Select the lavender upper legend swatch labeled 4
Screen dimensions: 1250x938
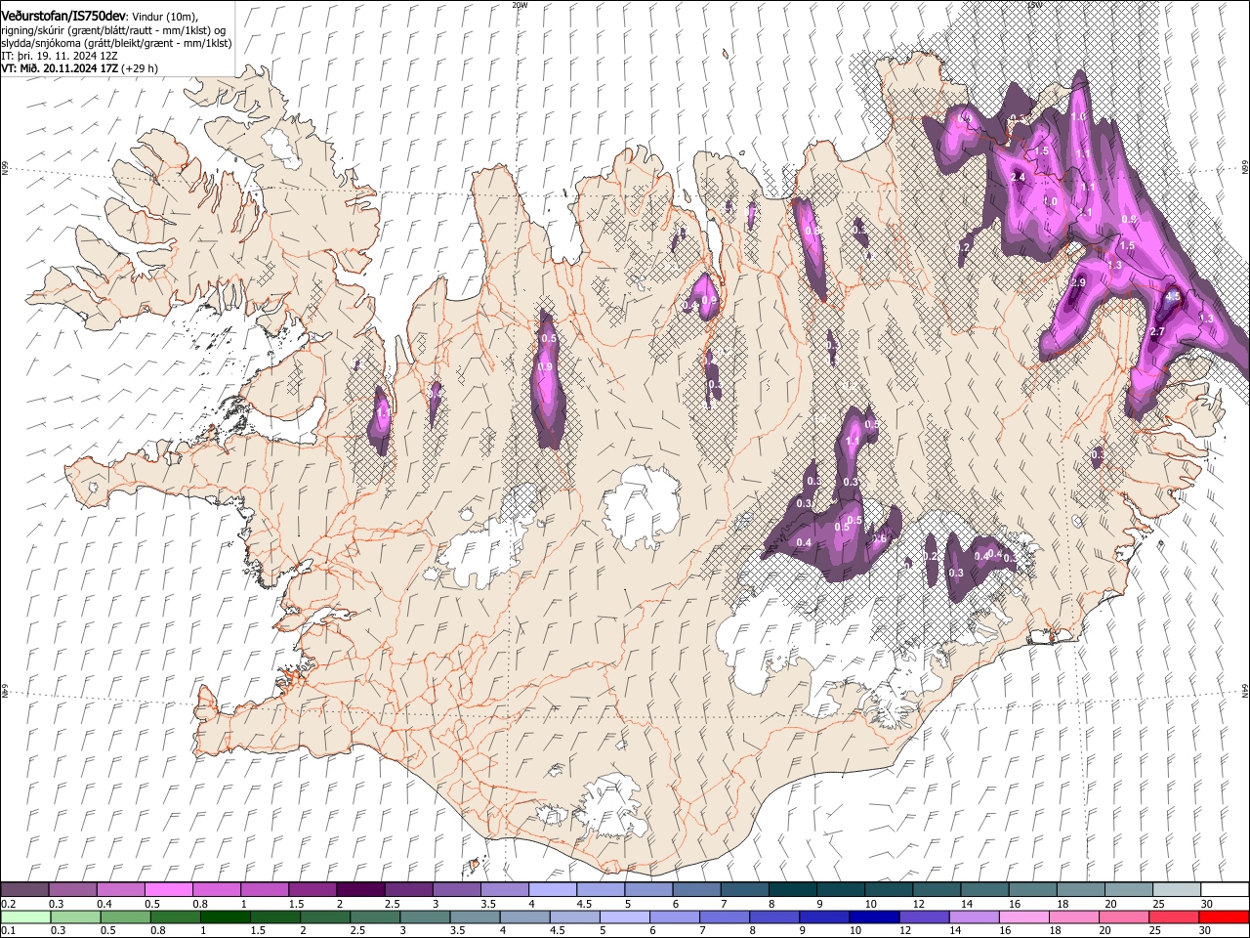551,890
